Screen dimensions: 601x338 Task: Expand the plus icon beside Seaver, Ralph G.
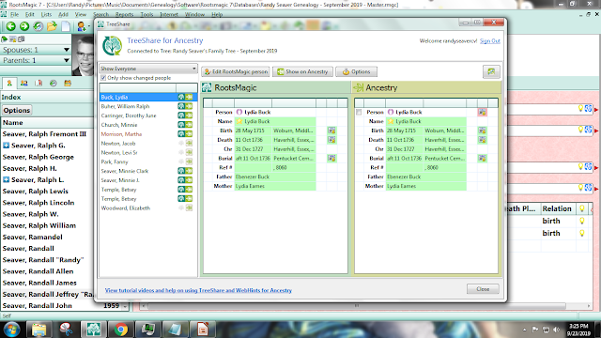(x=7, y=146)
